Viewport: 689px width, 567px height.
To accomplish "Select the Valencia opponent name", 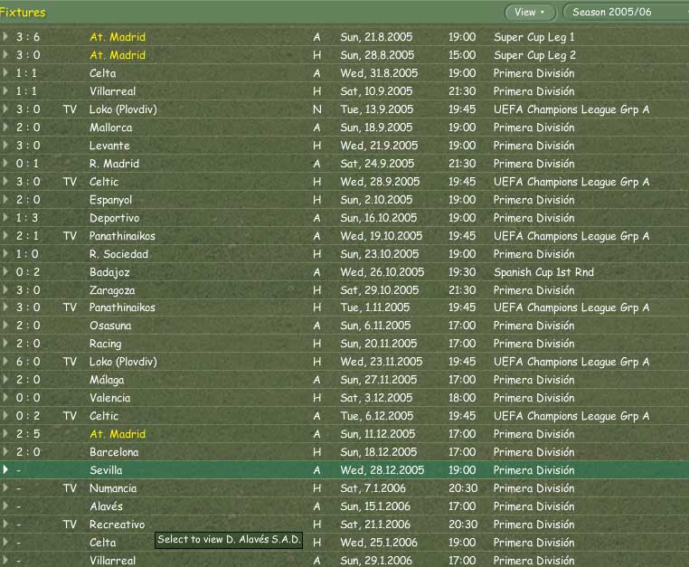I will [x=109, y=398].
